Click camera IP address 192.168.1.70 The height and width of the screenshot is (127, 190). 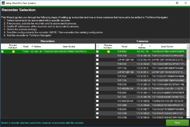tap(142, 51)
